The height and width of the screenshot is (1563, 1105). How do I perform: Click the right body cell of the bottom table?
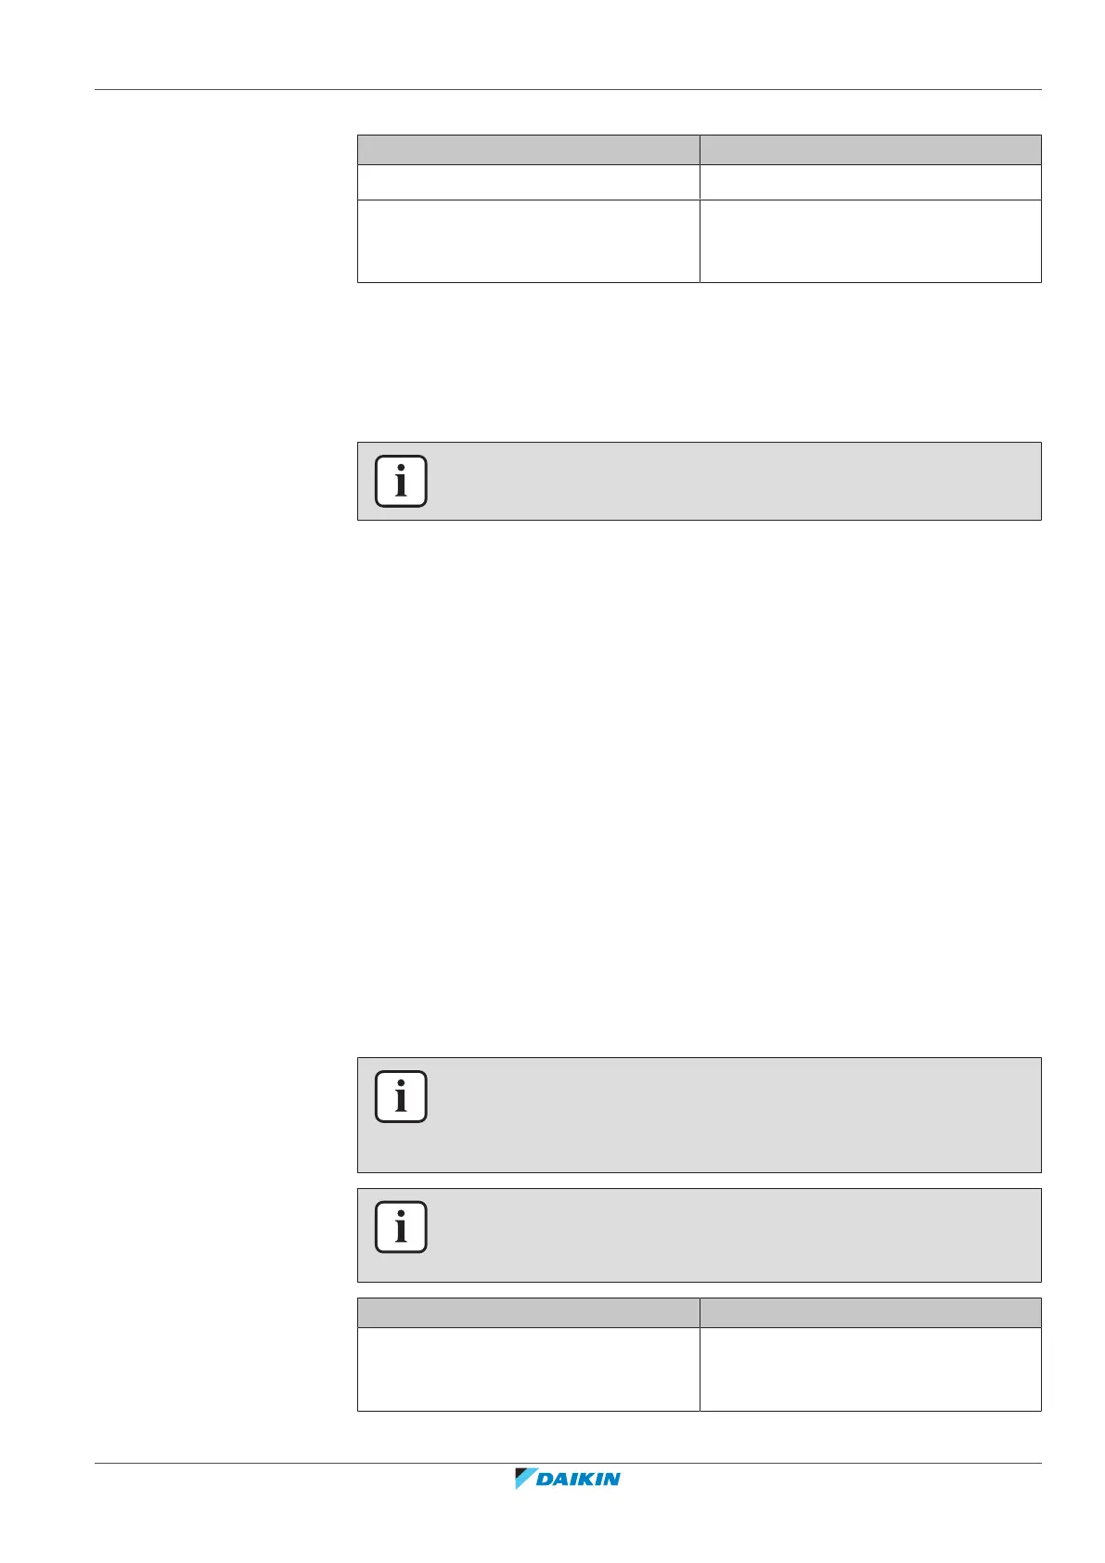pyautogui.click(x=870, y=1369)
